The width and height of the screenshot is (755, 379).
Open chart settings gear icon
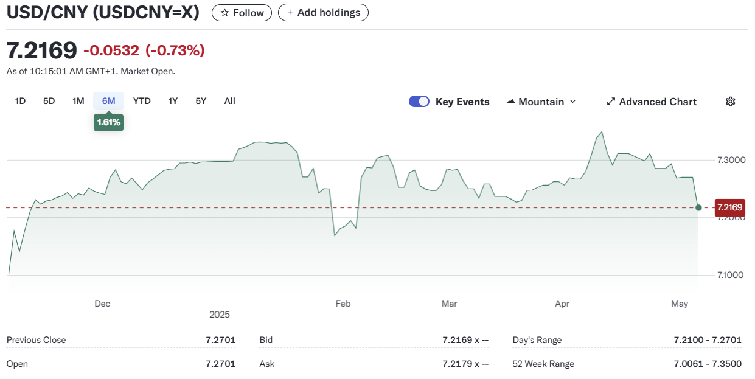point(730,102)
